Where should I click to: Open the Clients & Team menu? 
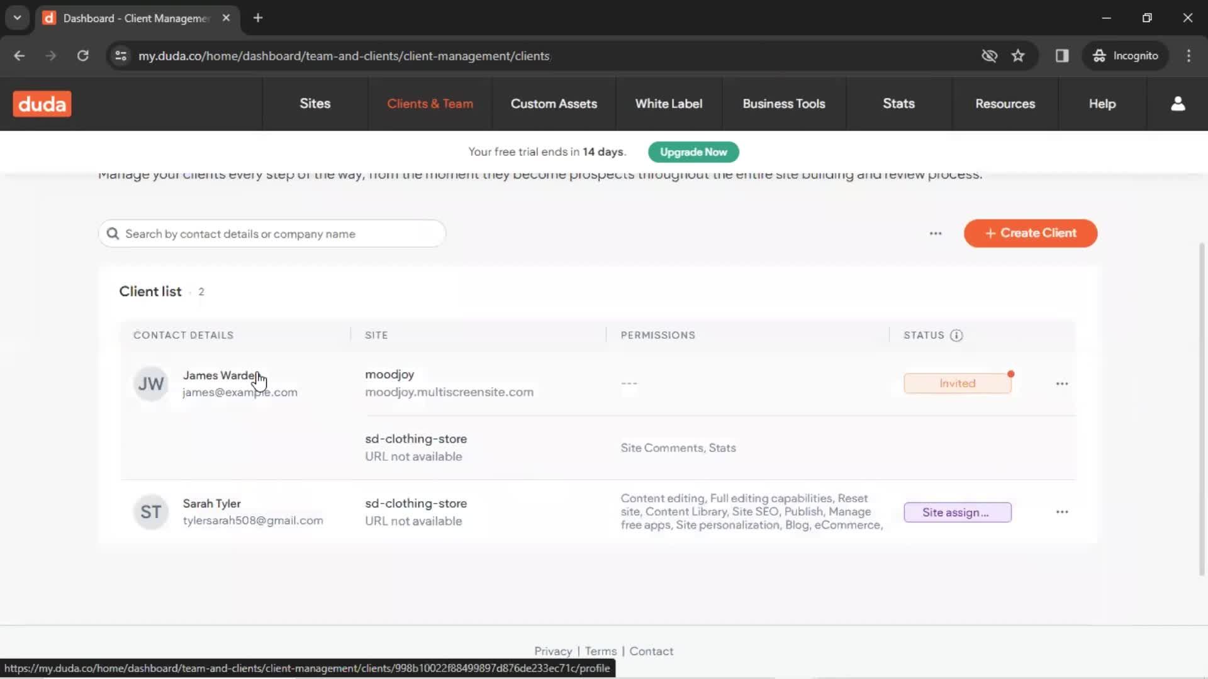pos(430,104)
